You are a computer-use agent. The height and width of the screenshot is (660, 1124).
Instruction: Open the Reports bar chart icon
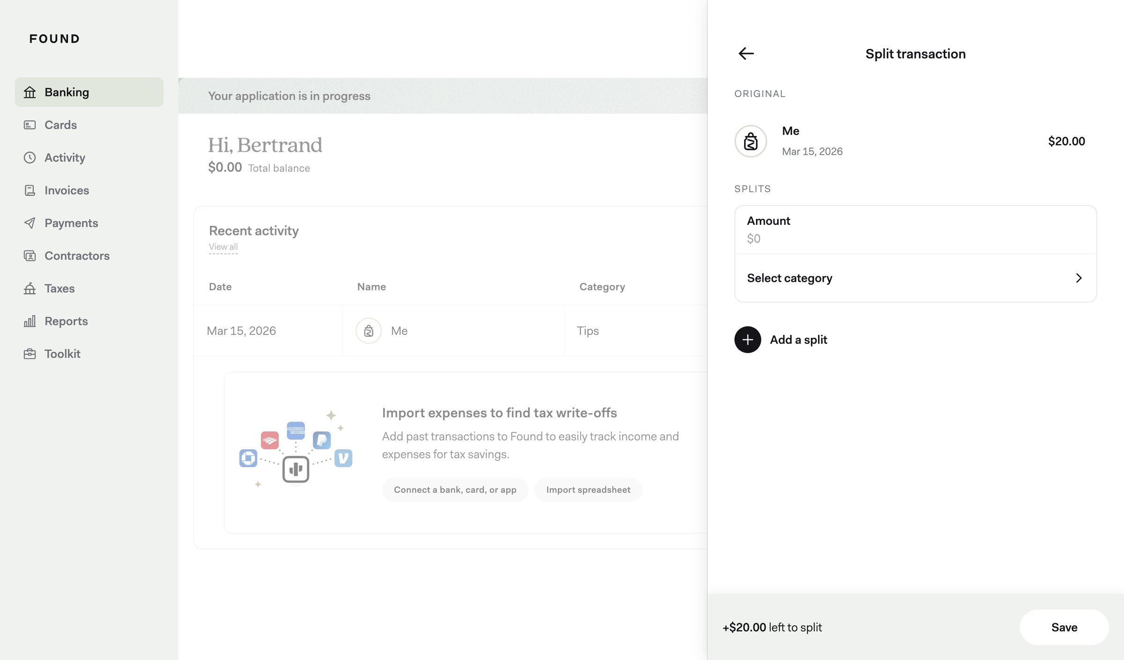[x=30, y=321]
